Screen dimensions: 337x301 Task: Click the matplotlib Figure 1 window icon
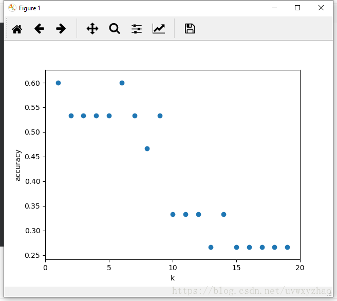12,8
